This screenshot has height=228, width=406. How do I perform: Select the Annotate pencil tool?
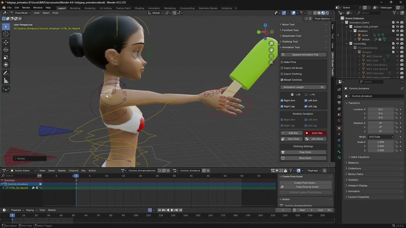[x=6, y=73]
